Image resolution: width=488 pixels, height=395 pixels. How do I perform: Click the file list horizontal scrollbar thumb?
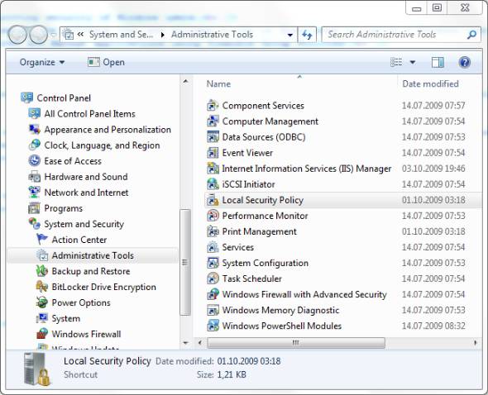coord(296,343)
